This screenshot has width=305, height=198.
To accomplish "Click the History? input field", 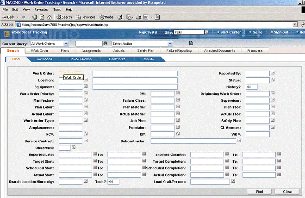I will point(251,87).
